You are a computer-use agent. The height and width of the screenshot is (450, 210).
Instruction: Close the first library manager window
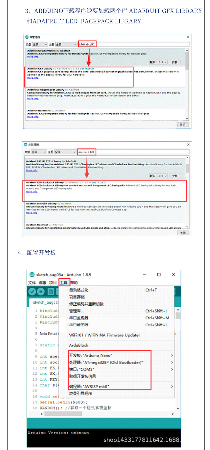188,37
